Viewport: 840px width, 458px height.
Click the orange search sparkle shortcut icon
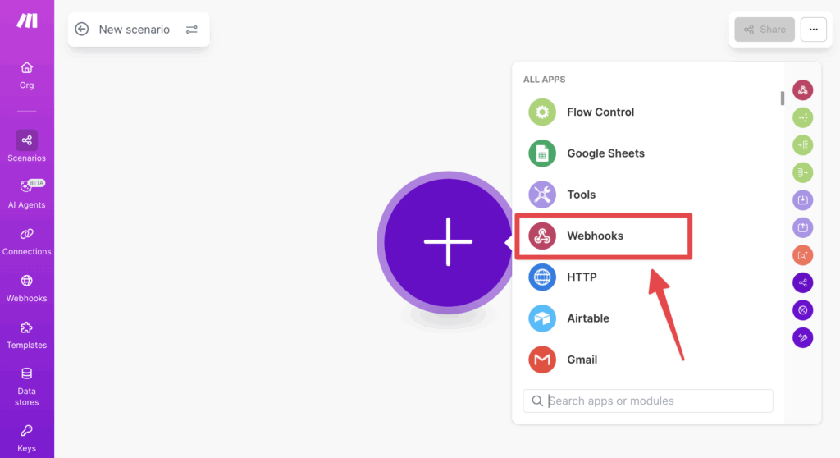tap(802, 255)
